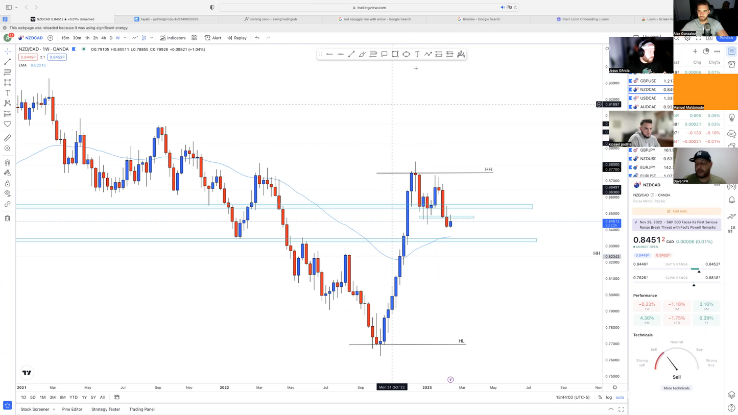Click the More technicals button
The height and width of the screenshot is (415, 738).
pyautogui.click(x=676, y=388)
